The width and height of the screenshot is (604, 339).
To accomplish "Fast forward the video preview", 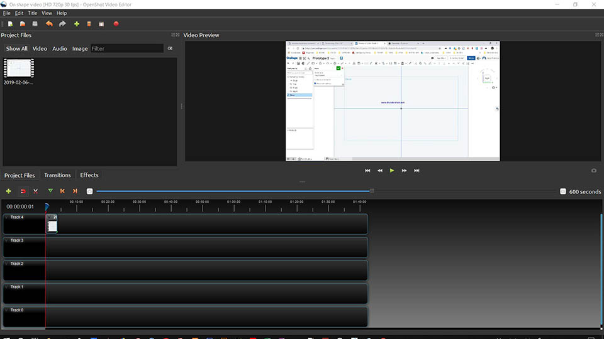I will click(x=404, y=170).
